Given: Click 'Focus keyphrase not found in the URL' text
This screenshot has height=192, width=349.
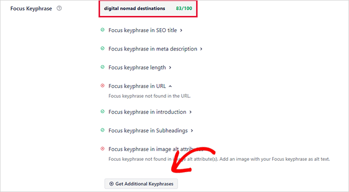Looking at the screenshot, I should pos(149,96).
